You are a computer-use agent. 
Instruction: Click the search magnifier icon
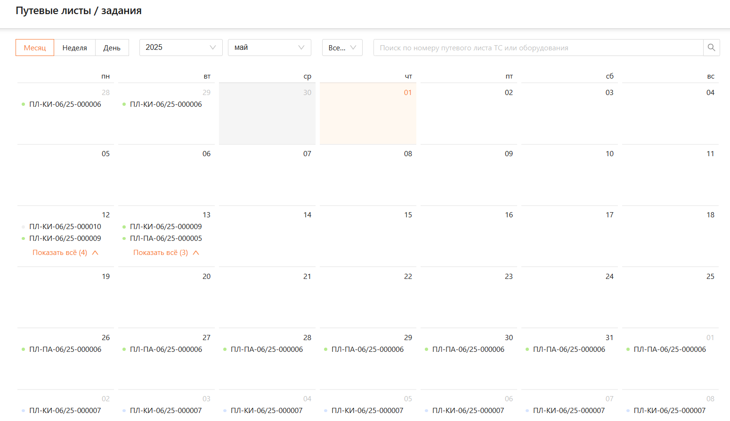711,48
